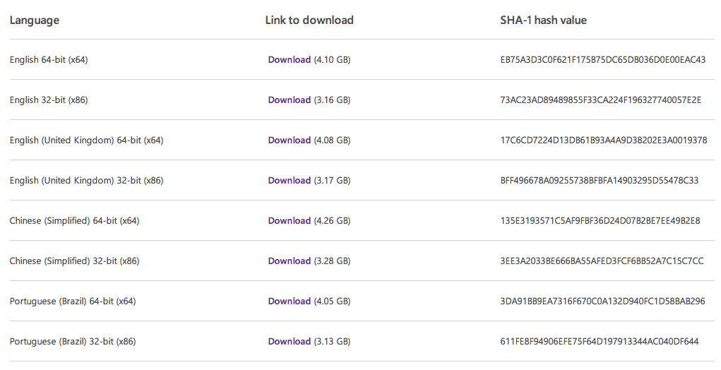Viewport: 721px width, 370px height.
Task: Select the SHA-1 hash starting with 611FE8F9
Action: pyautogui.click(x=600, y=341)
